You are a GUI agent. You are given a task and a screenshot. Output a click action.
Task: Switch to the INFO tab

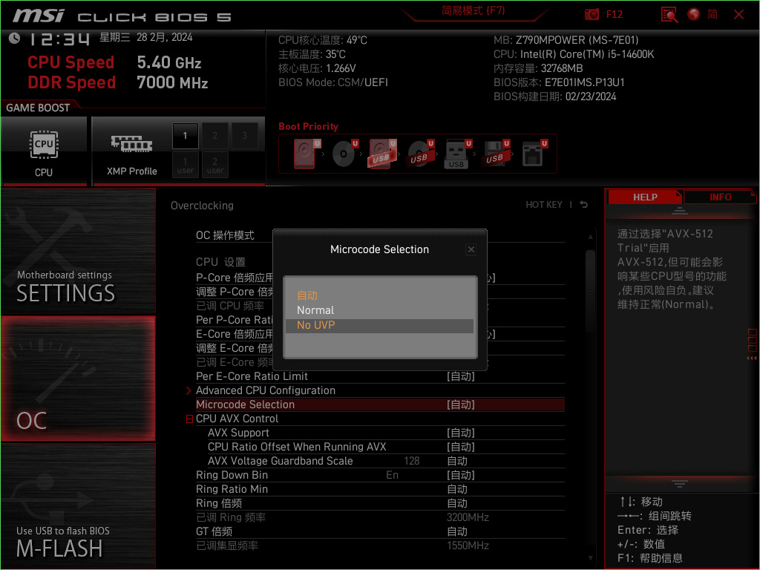[x=720, y=197]
